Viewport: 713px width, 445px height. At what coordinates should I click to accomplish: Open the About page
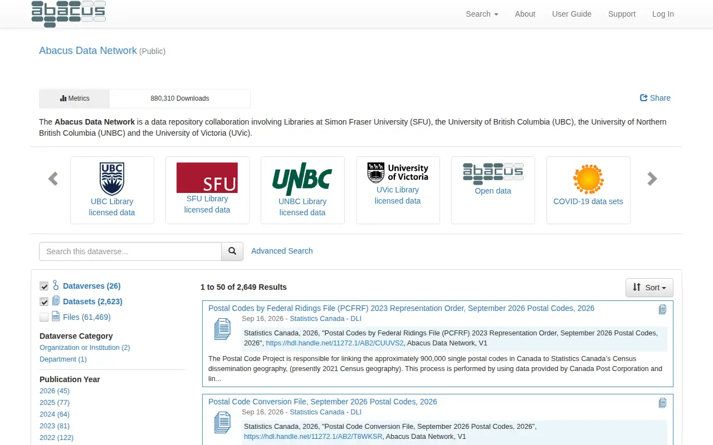coord(525,14)
